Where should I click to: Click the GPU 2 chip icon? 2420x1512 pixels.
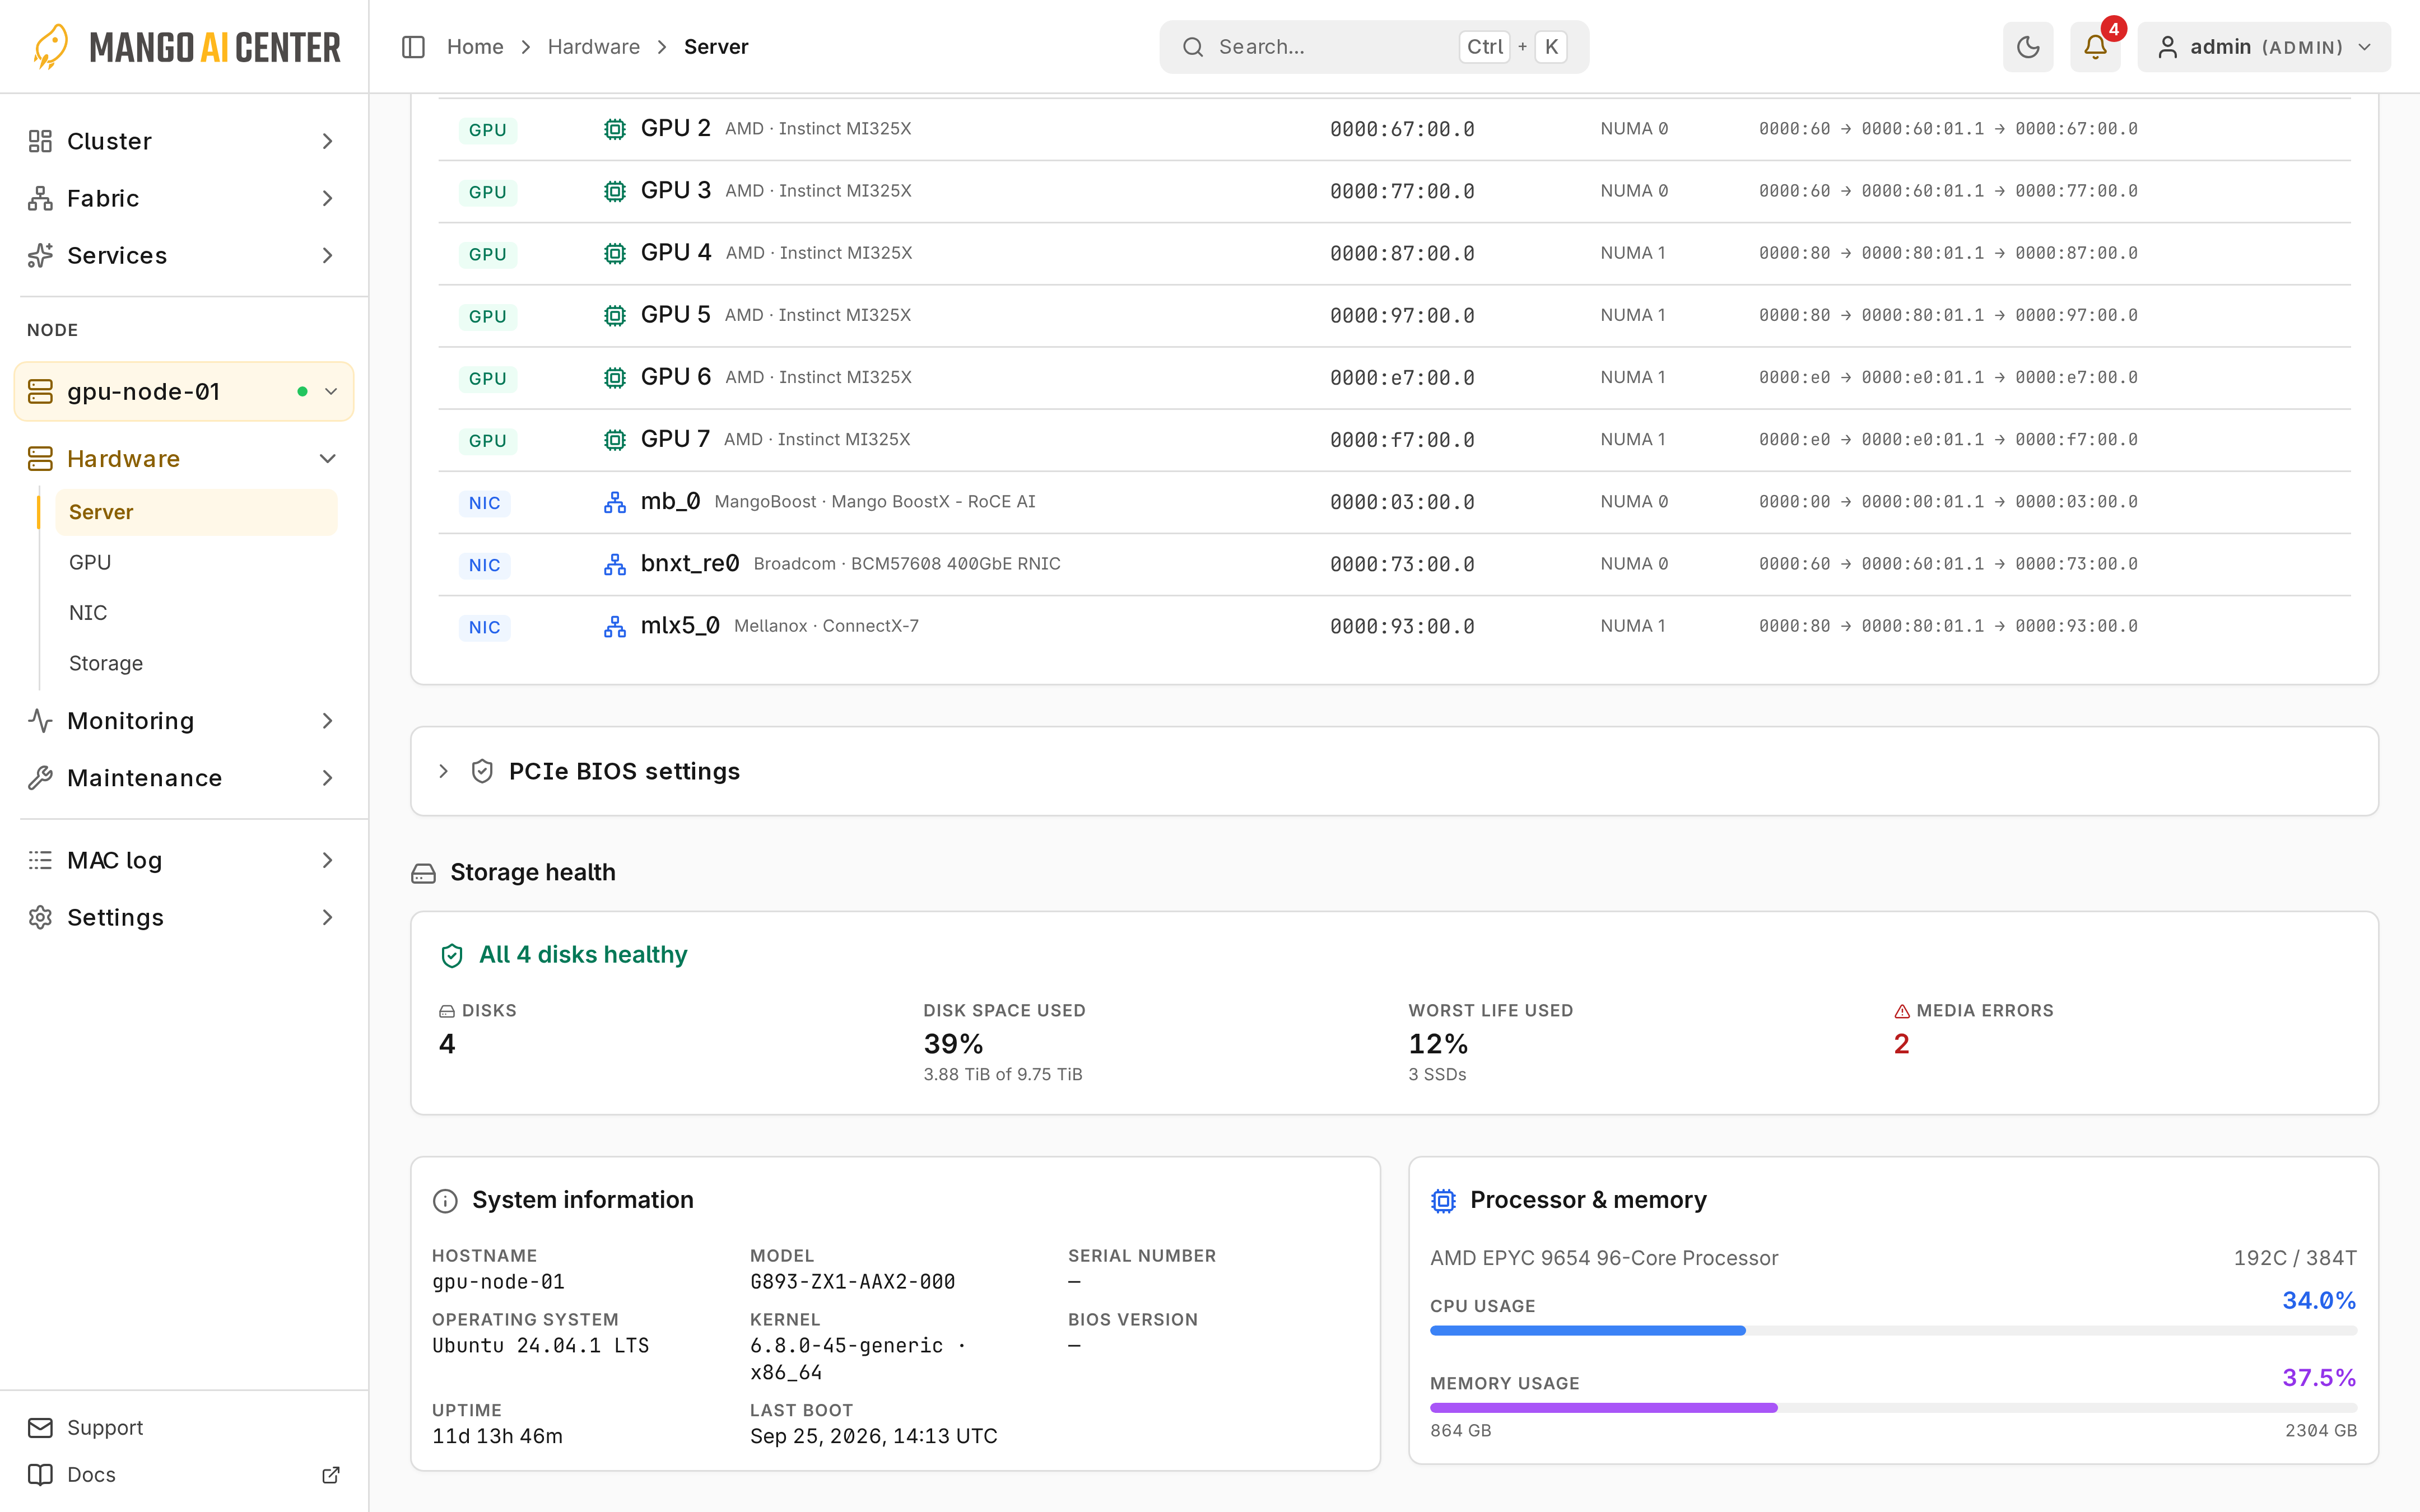(x=615, y=129)
